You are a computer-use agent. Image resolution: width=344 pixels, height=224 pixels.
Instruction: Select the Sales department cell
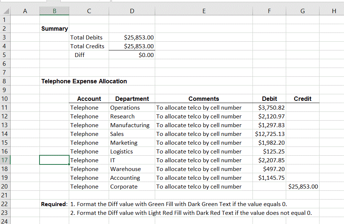tap(132, 134)
